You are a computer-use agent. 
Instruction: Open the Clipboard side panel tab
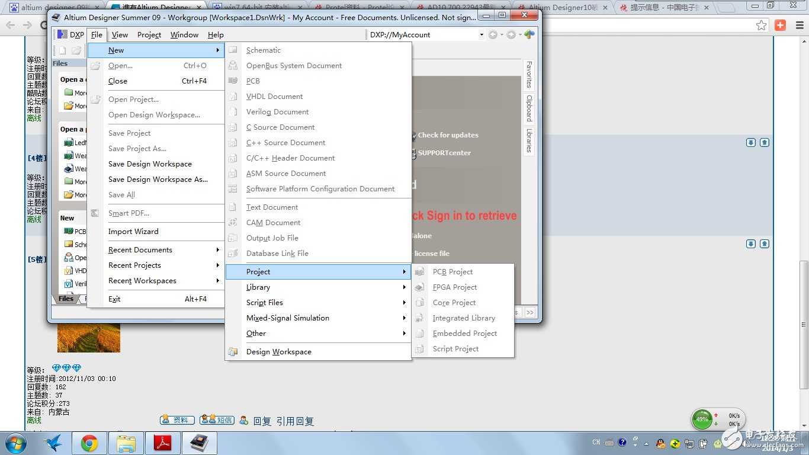tap(529, 108)
